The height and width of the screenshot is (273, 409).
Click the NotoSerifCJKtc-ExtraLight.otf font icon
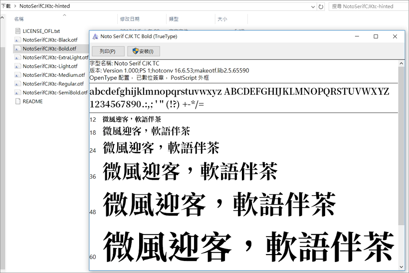[x=18, y=57]
